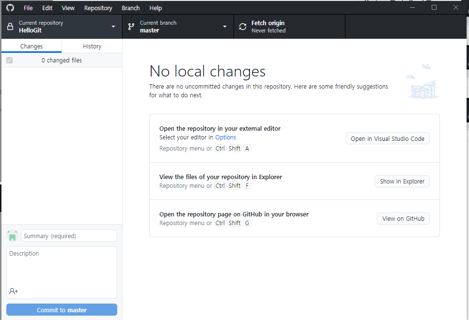Click the Show in Explorer button
469x320 pixels.
point(402,182)
